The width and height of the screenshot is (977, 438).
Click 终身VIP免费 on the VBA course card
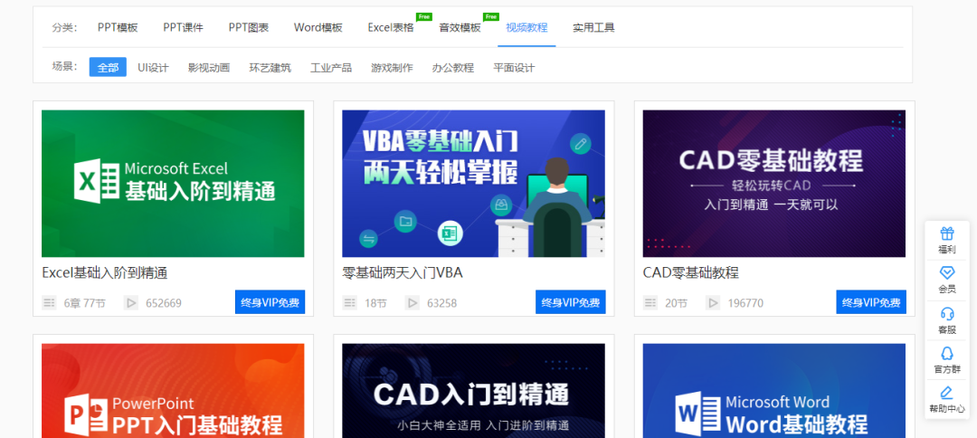[x=571, y=302]
